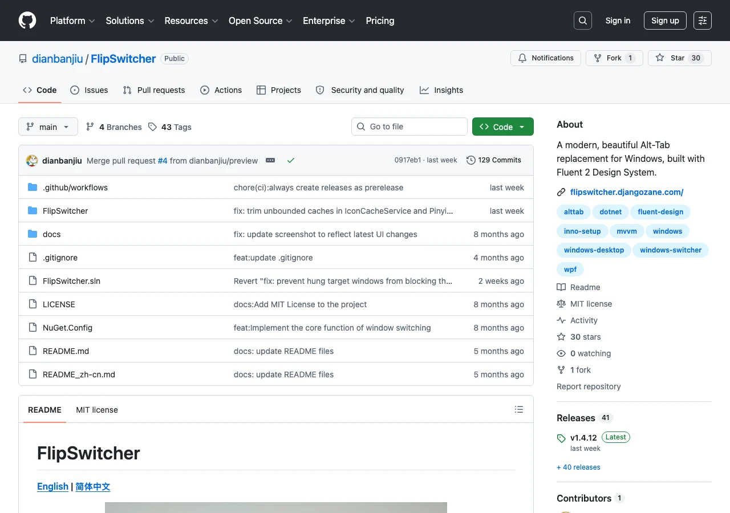The height and width of the screenshot is (513, 730).
Task: Open the Projects tab
Action: click(x=279, y=90)
